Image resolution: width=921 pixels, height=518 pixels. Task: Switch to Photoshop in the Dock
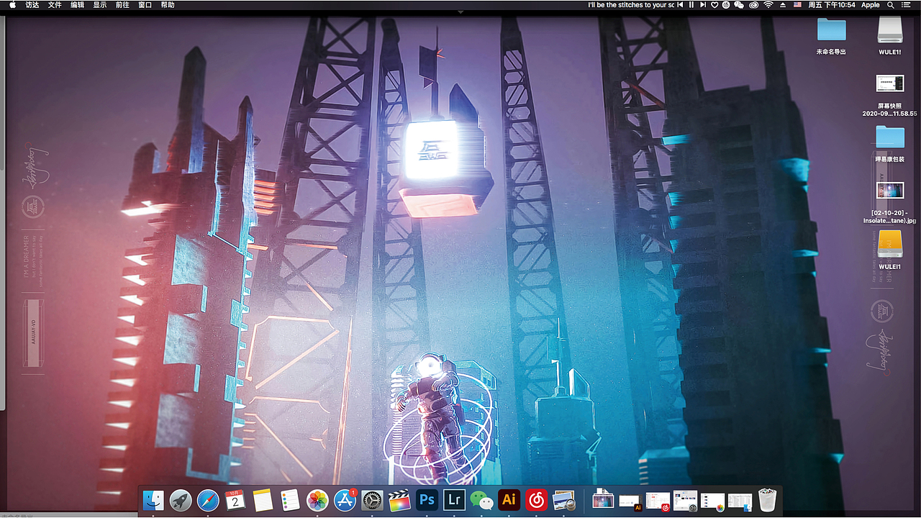tap(427, 500)
